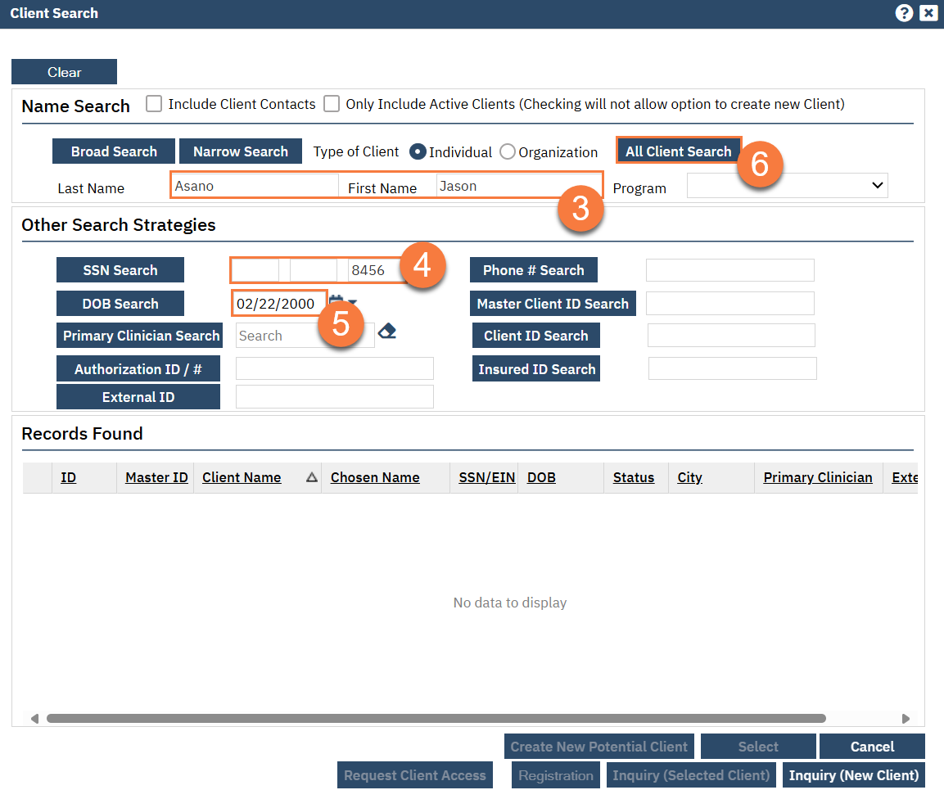The width and height of the screenshot is (944, 790).
Task: Select the Individual client type radio
Action: tap(418, 152)
